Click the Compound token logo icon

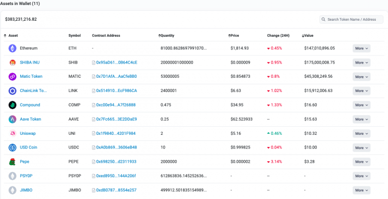tap(12, 105)
